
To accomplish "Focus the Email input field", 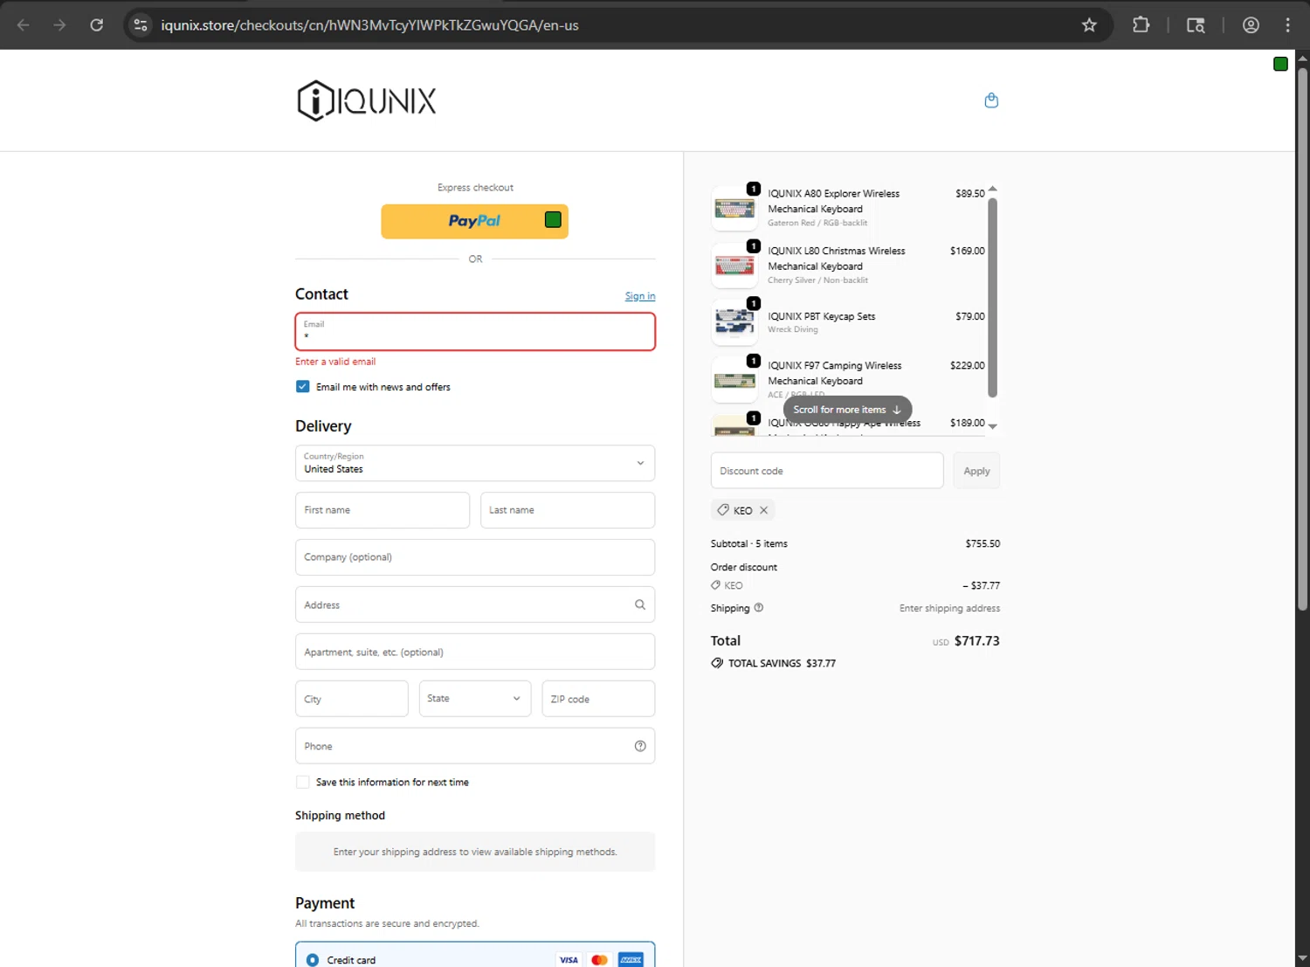I will [x=475, y=332].
